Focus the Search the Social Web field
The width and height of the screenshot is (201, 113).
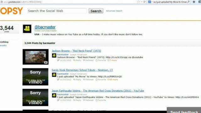pyautogui.click(x=57, y=11)
